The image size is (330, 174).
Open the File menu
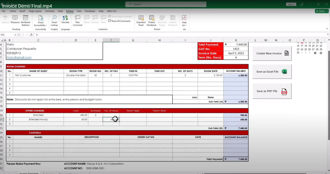coord(4,11)
